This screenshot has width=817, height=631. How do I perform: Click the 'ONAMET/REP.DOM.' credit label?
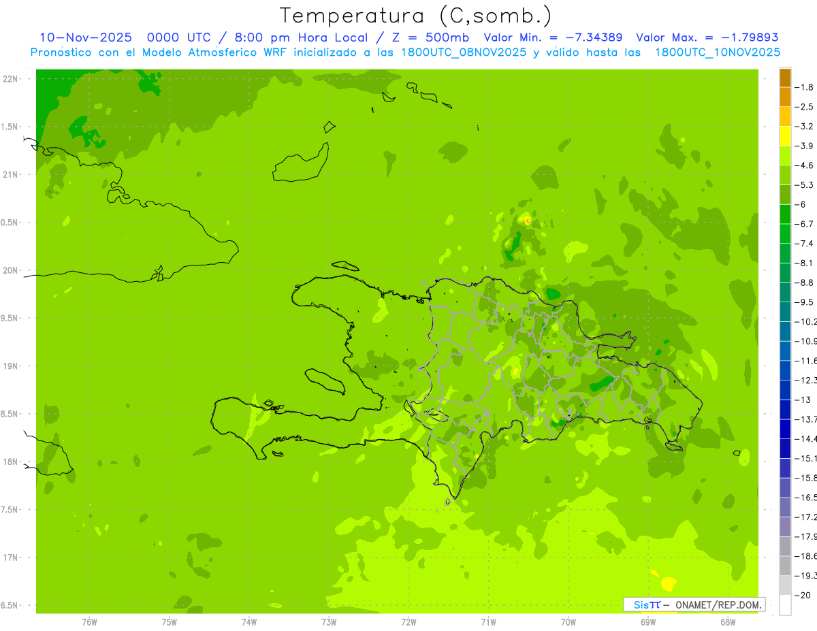(x=720, y=604)
